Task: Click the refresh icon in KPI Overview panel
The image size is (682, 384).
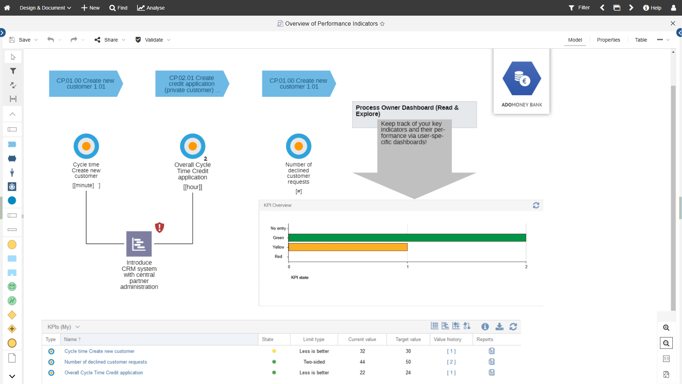Action: coord(536,205)
